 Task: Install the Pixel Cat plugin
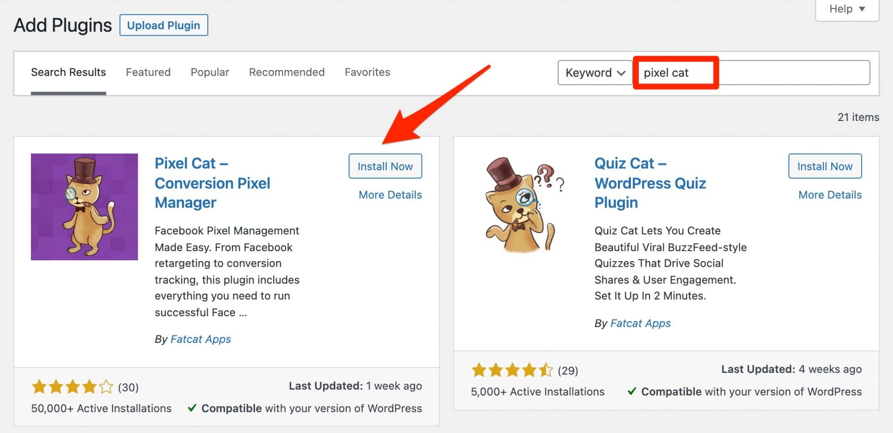point(385,166)
